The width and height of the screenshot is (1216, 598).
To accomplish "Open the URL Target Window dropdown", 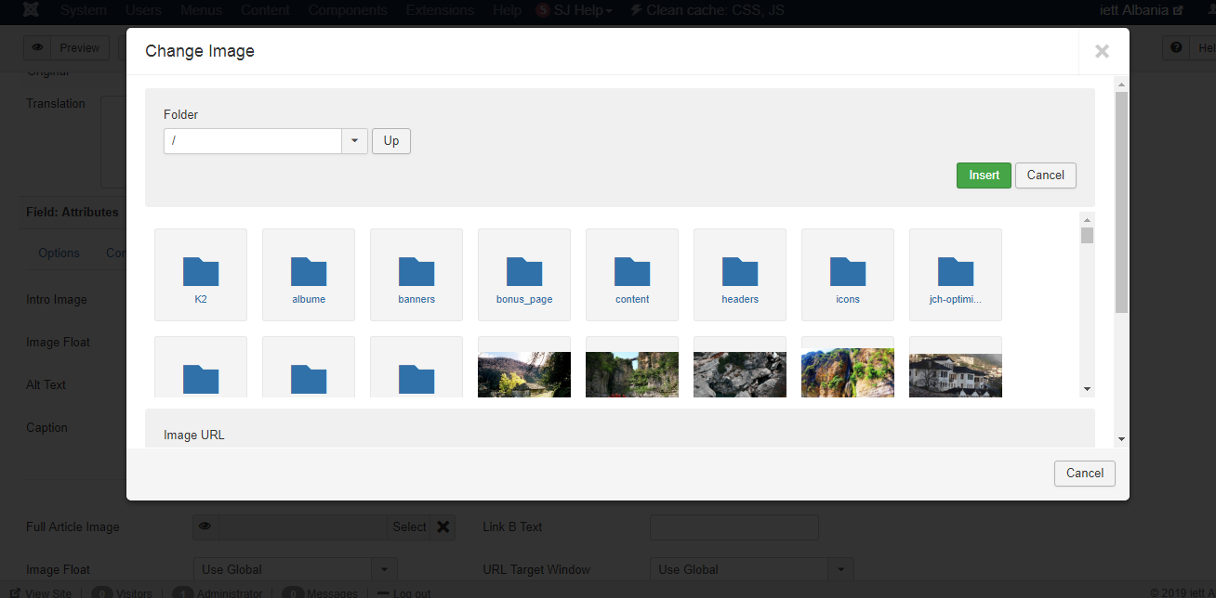I will point(751,569).
